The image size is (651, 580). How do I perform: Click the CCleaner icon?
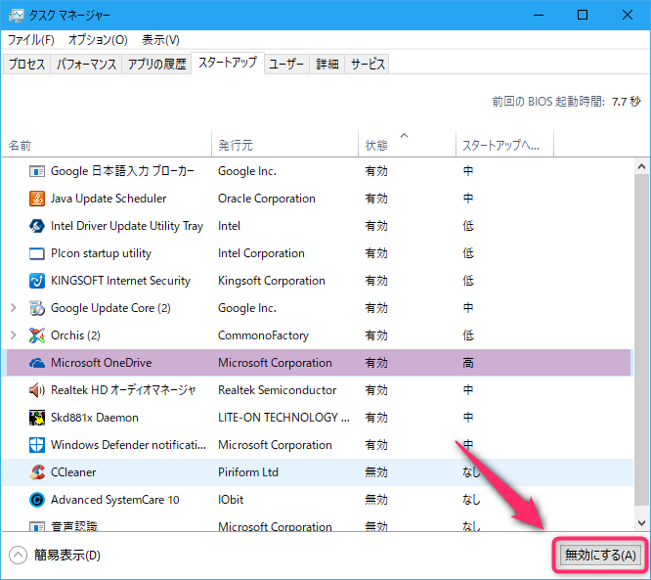[37, 472]
